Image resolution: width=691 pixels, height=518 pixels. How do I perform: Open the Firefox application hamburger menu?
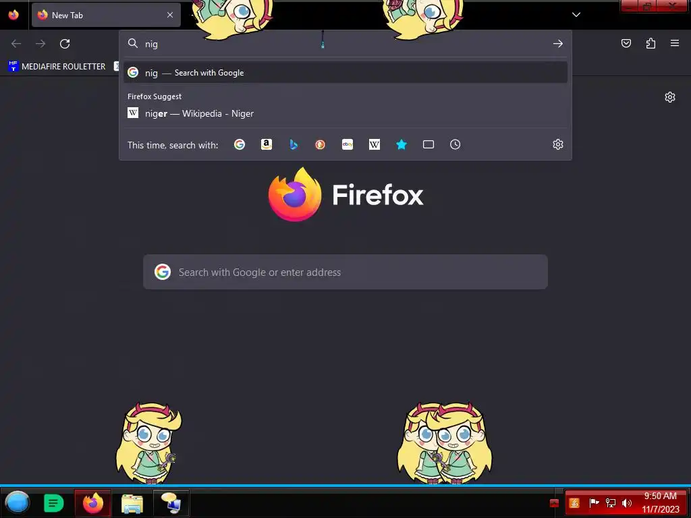point(675,43)
